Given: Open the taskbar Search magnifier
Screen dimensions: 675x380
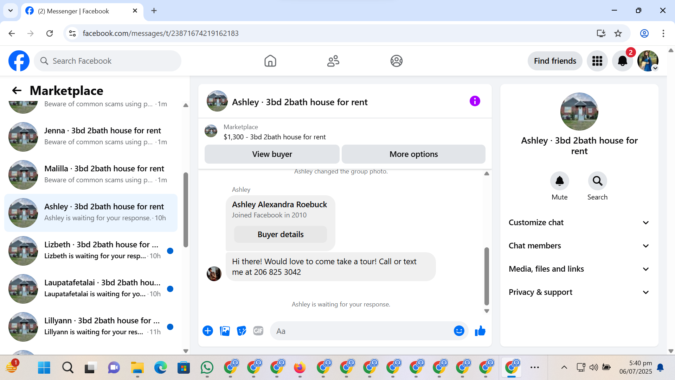Looking at the screenshot, I should coord(68,368).
